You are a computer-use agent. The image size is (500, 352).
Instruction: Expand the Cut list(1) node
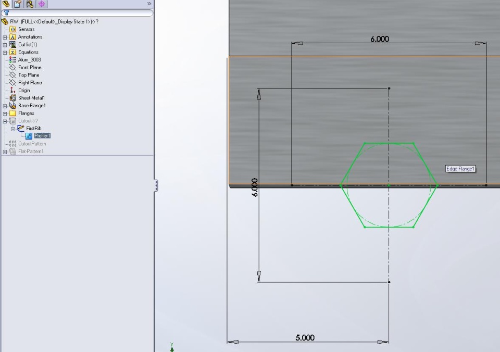coord(5,45)
